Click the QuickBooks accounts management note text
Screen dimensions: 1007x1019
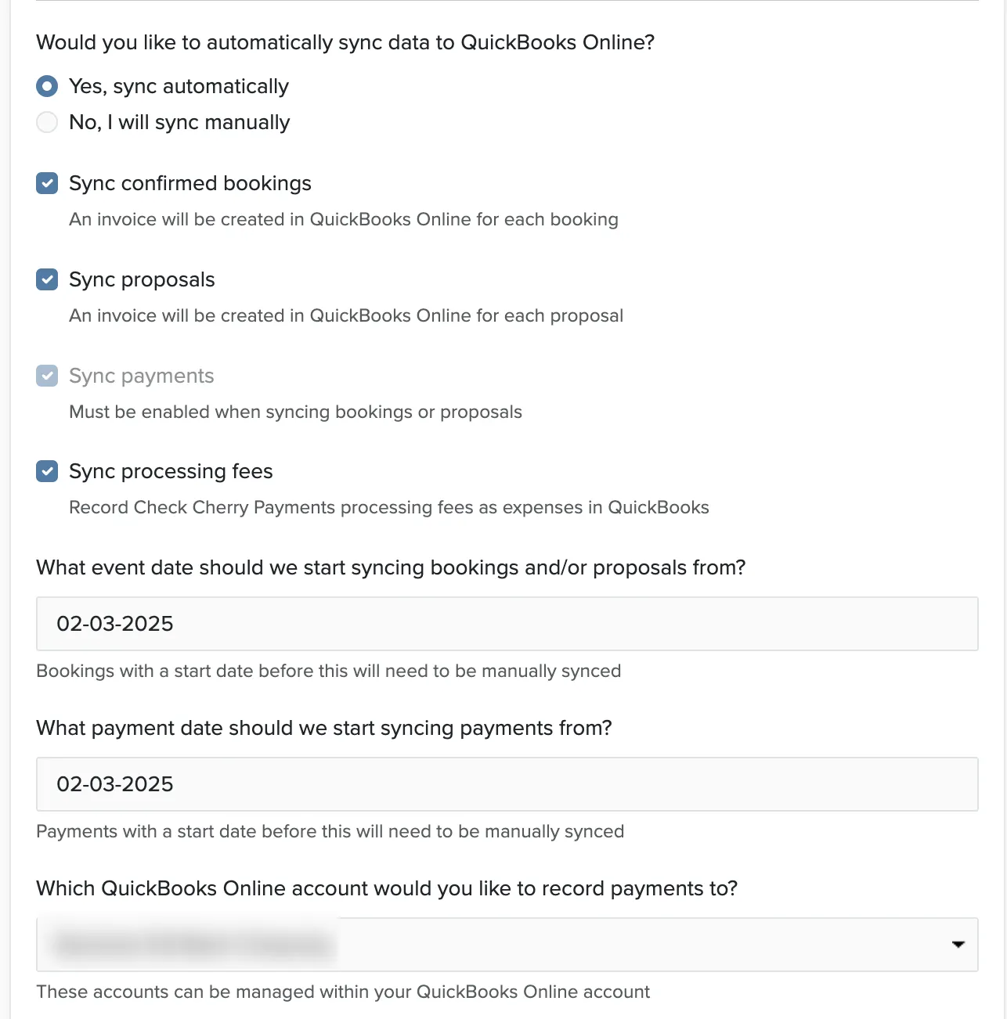(343, 992)
